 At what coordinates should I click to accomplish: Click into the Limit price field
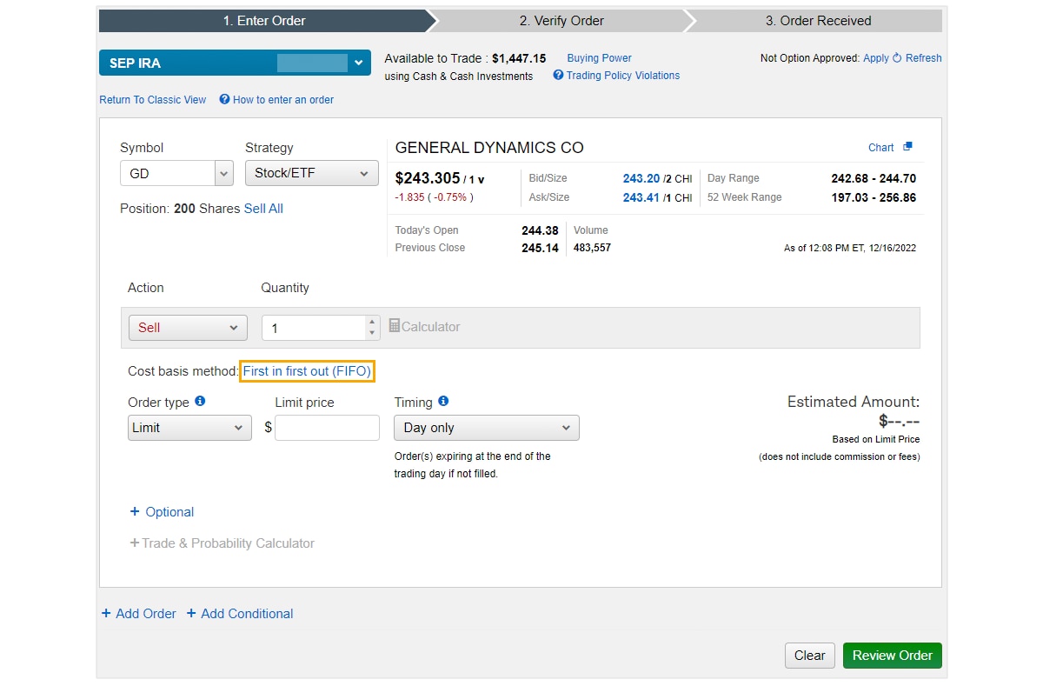point(327,428)
